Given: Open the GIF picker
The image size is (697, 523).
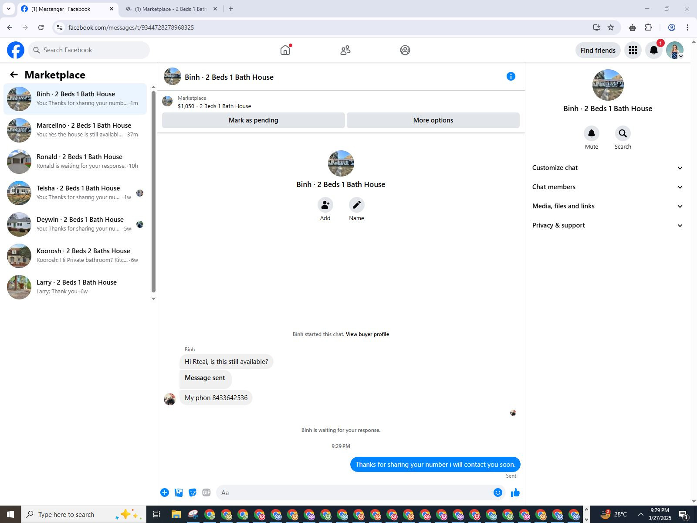Looking at the screenshot, I should pos(206,492).
